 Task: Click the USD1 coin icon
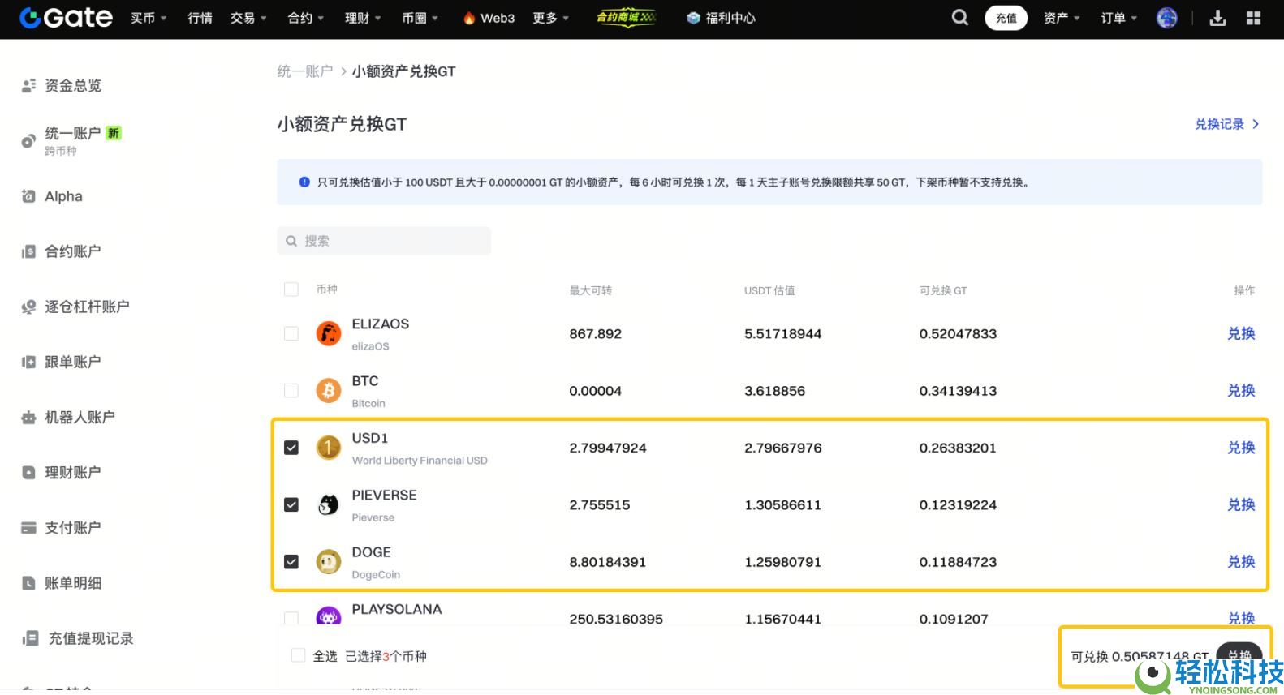[x=328, y=448]
